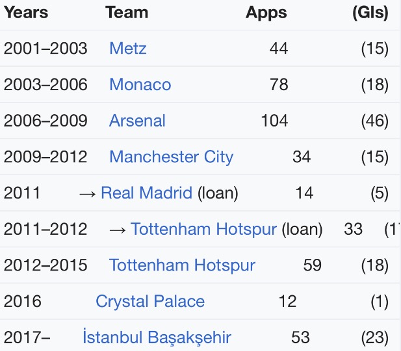Open the Tottenham Hotspur loan link
Screen dimensions: 401x351
pos(204,229)
